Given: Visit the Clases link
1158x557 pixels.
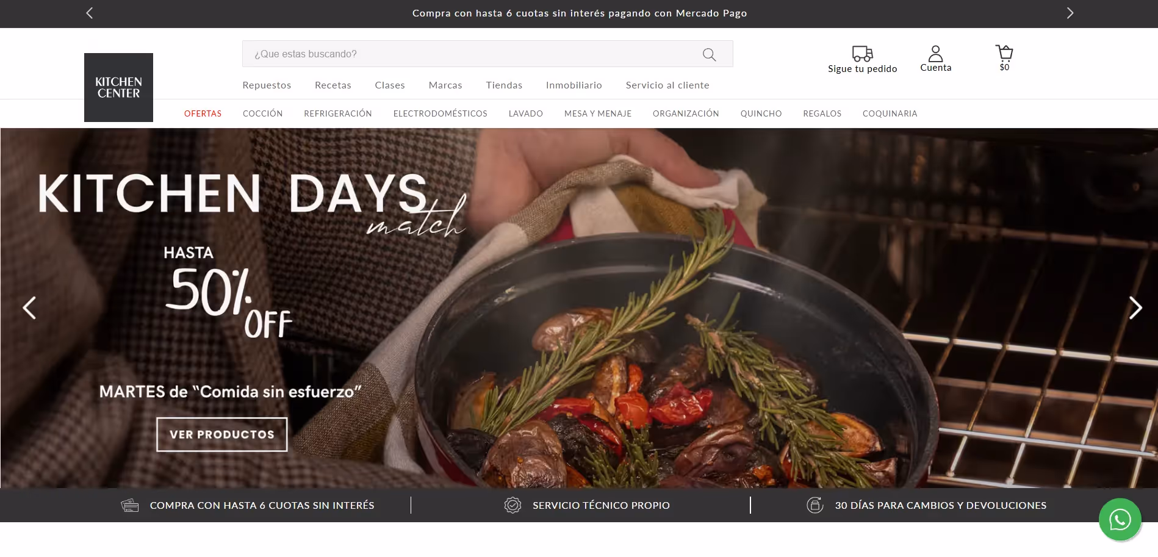Looking at the screenshot, I should (x=390, y=85).
